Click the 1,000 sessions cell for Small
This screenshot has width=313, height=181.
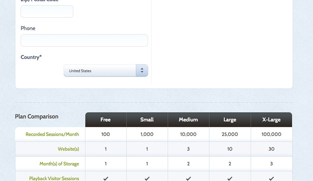tap(147, 134)
